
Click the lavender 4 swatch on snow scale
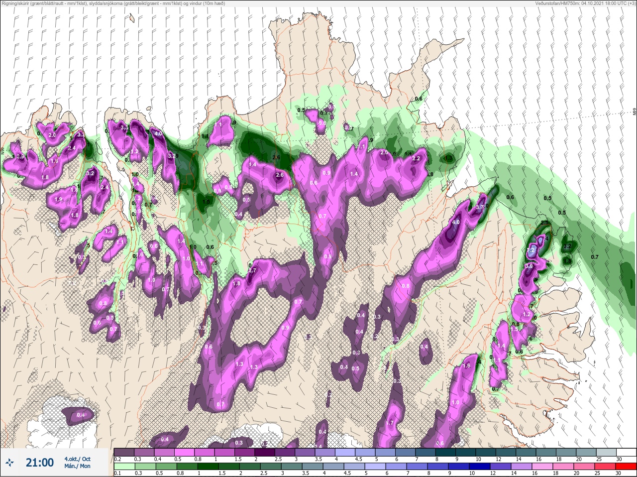tap(345, 452)
